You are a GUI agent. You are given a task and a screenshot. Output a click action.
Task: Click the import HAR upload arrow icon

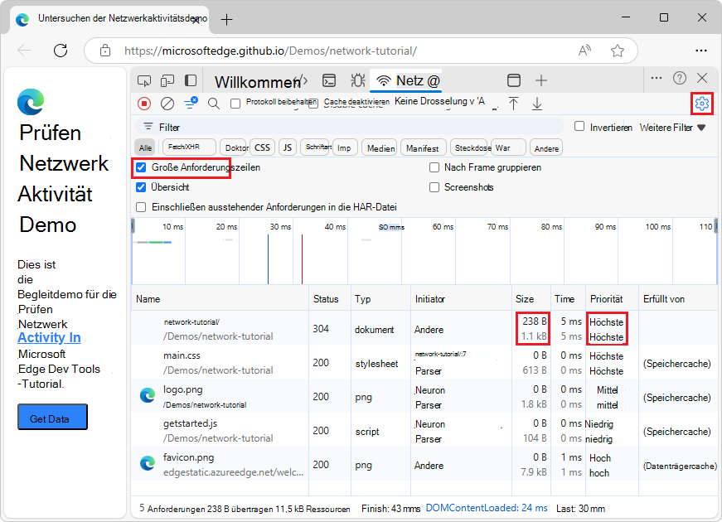(x=513, y=104)
